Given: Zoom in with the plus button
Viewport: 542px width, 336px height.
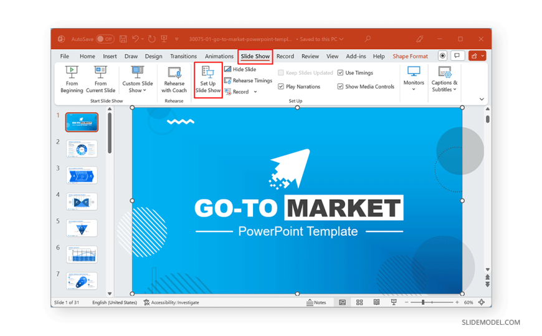Looking at the screenshot, I should click(x=457, y=302).
